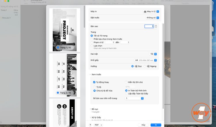Open the PDF dropdown menu
The width and height of the screenshot is (216, 127).
pos(98,125)
